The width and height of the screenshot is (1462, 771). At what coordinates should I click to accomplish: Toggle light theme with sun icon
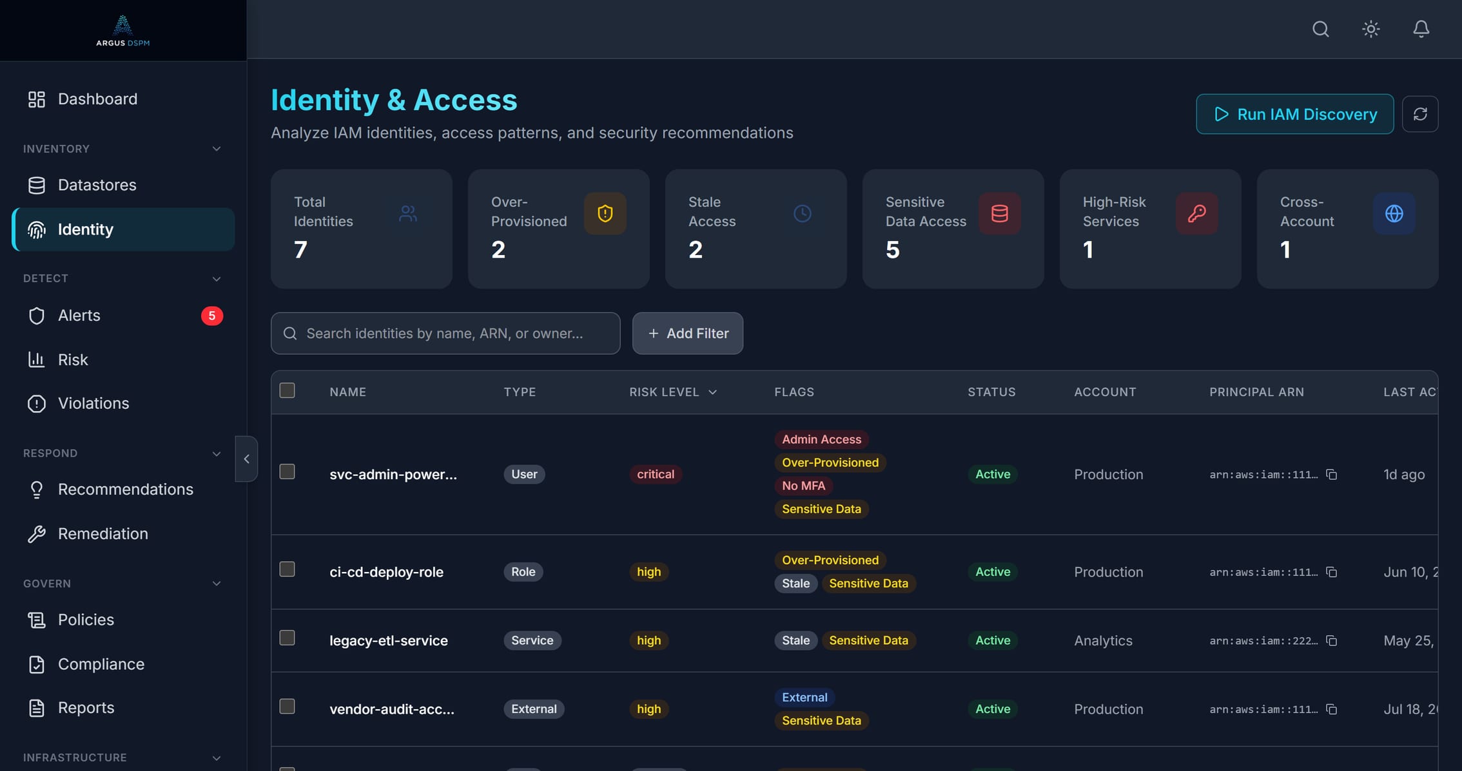(1370, 29)
